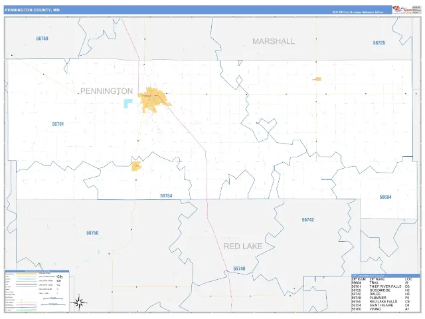Click the thick black line swatch in the legend
425x319 pixels.
(27, 284)
